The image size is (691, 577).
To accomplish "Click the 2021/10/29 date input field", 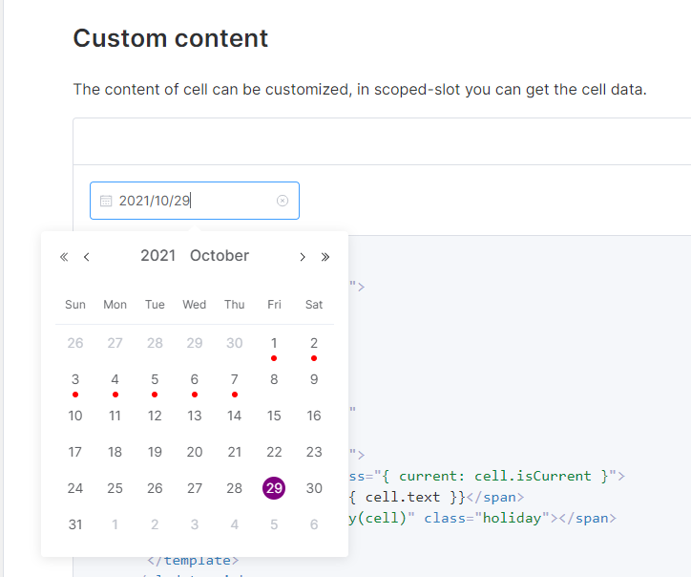I will click(x=191, y=201).
